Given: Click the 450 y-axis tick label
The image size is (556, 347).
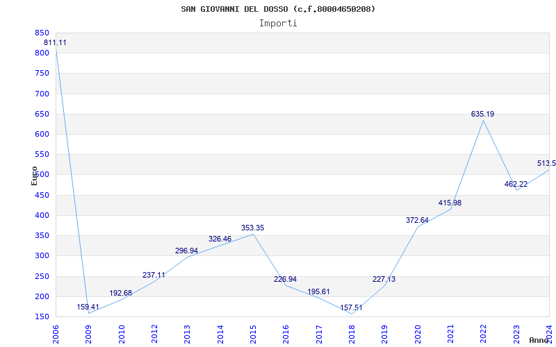Looking at the screenshot, I should click(x=42, y=195).
